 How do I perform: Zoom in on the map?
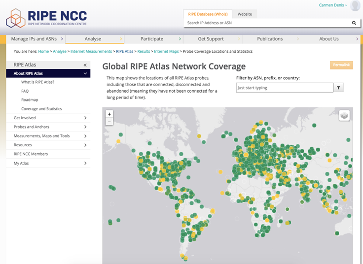pyautogui.click(x=109, y=114)
